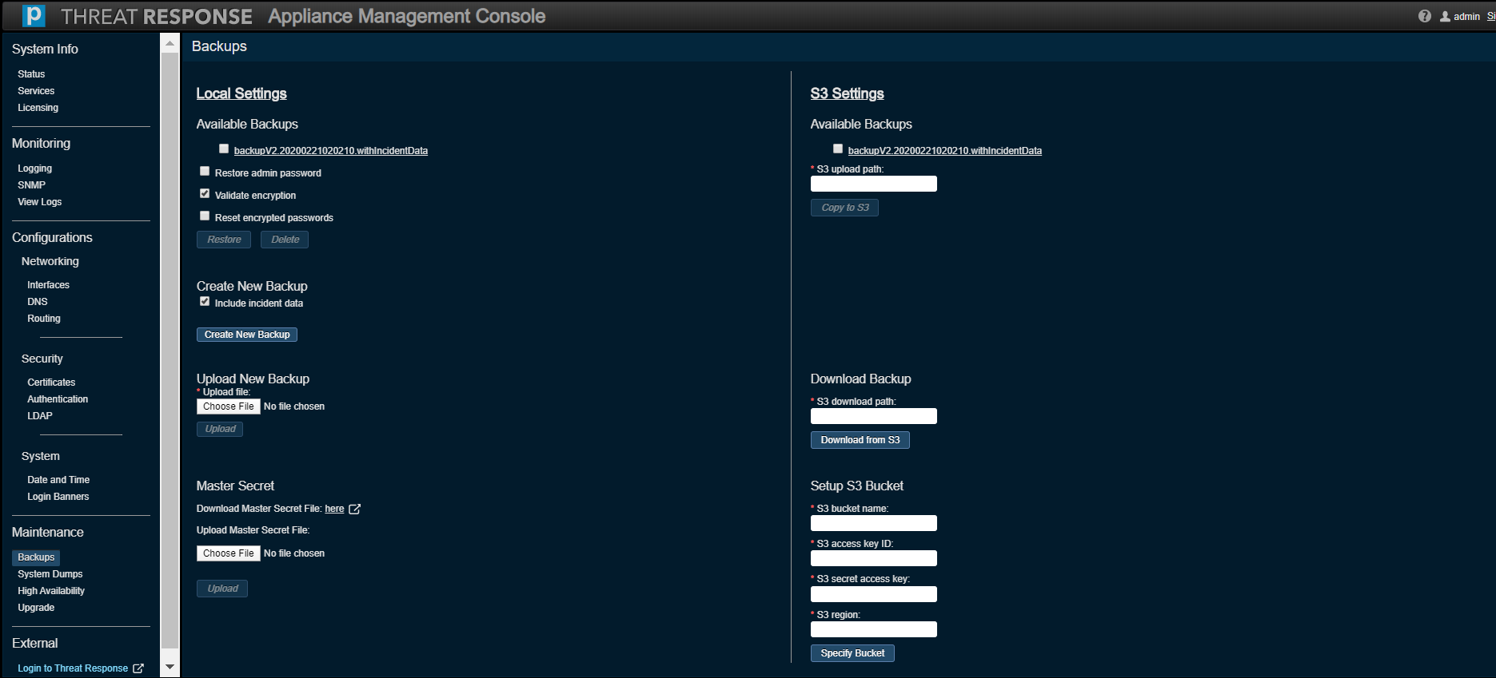
Task: Download Master Secret file via here link
Action: pyautogui.click(x=334, y=509)
